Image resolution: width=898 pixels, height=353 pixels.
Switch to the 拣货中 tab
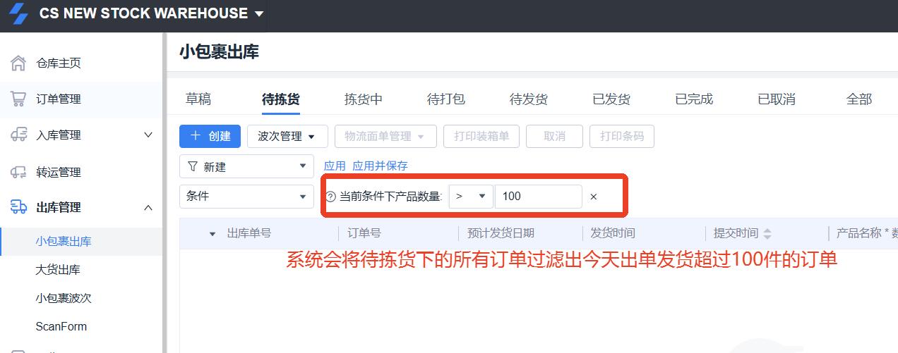point(364,99)
